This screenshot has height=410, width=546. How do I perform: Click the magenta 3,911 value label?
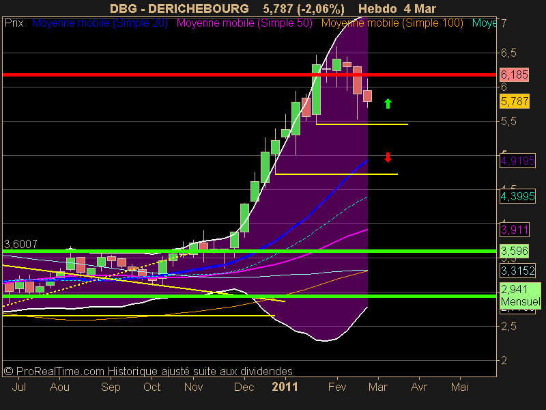(x=515, y=230)
